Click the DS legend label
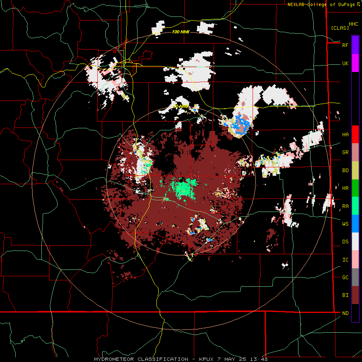This screenshot has width=362, height=362. (345, 241)
